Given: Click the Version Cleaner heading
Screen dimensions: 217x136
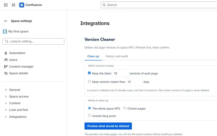Looking at the screenshot, I should tap(100, 39).
